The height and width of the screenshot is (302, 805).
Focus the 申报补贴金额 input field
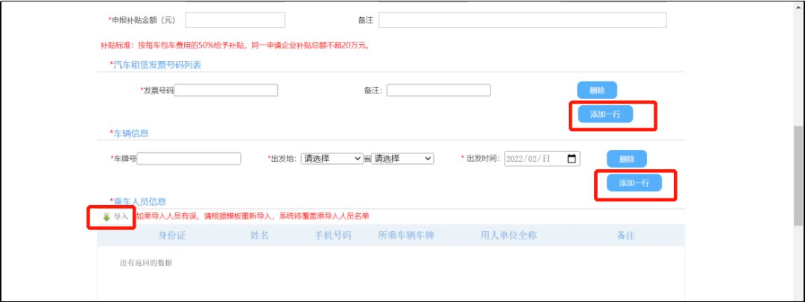tap(235, 19)
